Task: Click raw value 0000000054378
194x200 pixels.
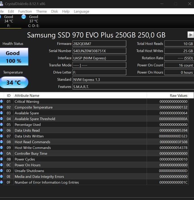Action: (173, 148)
